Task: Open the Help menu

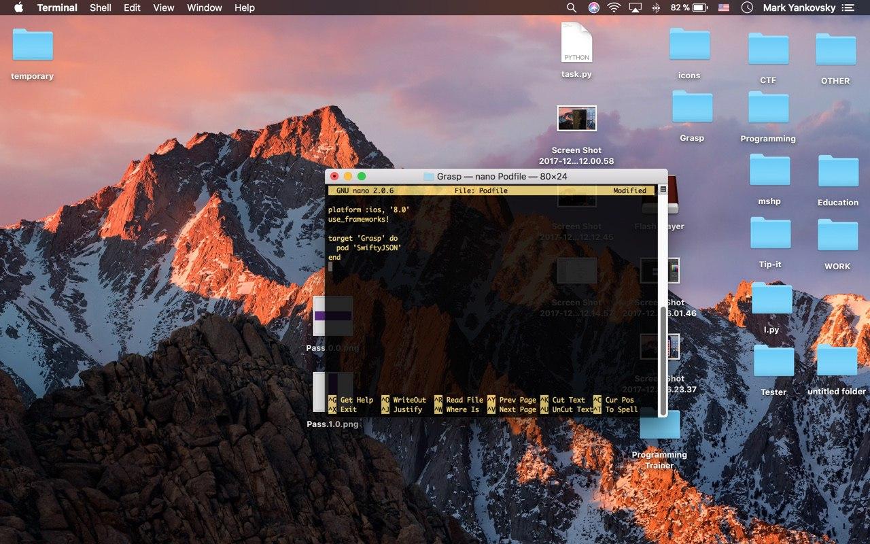Action: 245,7
